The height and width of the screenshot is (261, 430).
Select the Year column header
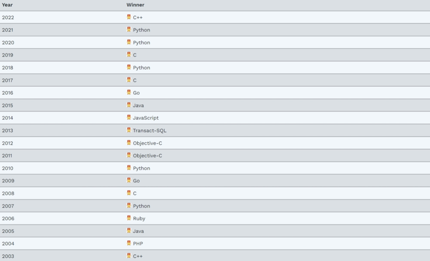(7, 5)
